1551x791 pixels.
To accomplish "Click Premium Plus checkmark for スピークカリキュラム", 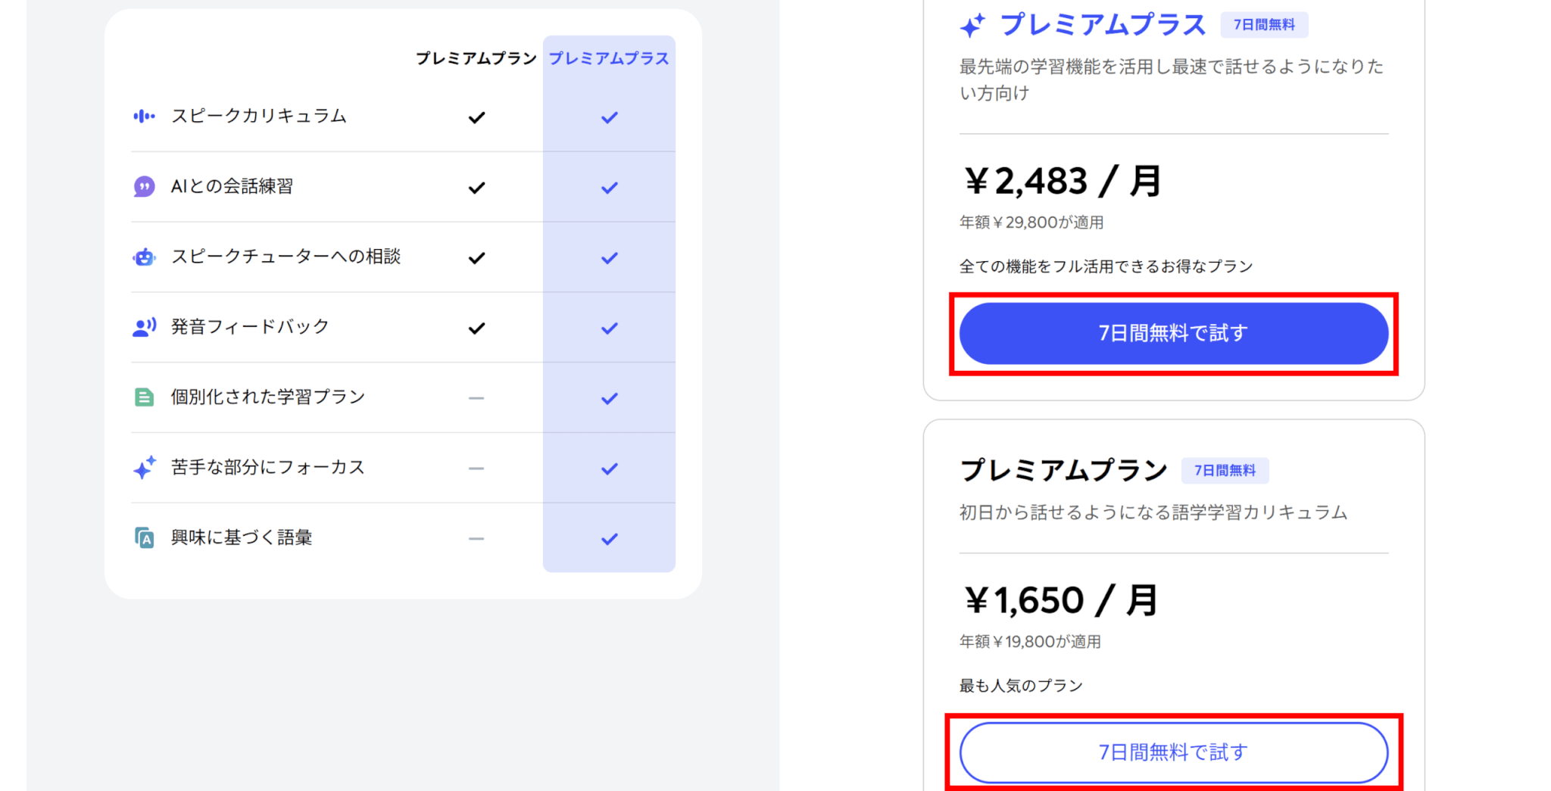I will tap(609, 117).
